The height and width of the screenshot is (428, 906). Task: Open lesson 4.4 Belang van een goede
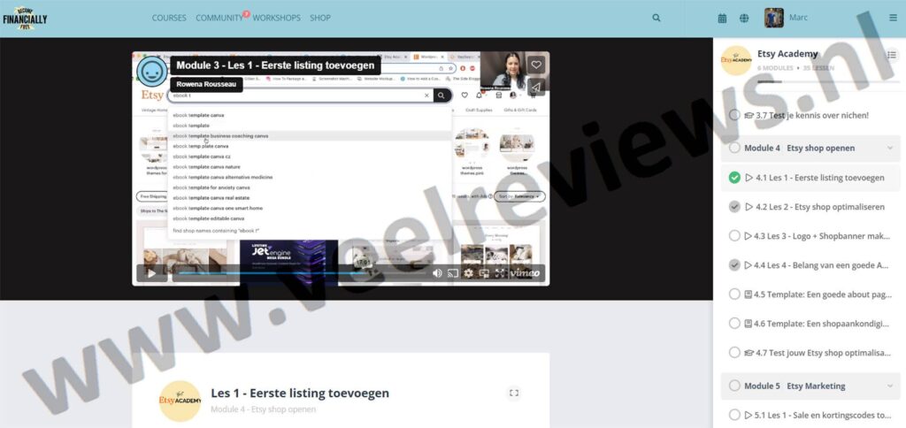(x=822, y=265)
